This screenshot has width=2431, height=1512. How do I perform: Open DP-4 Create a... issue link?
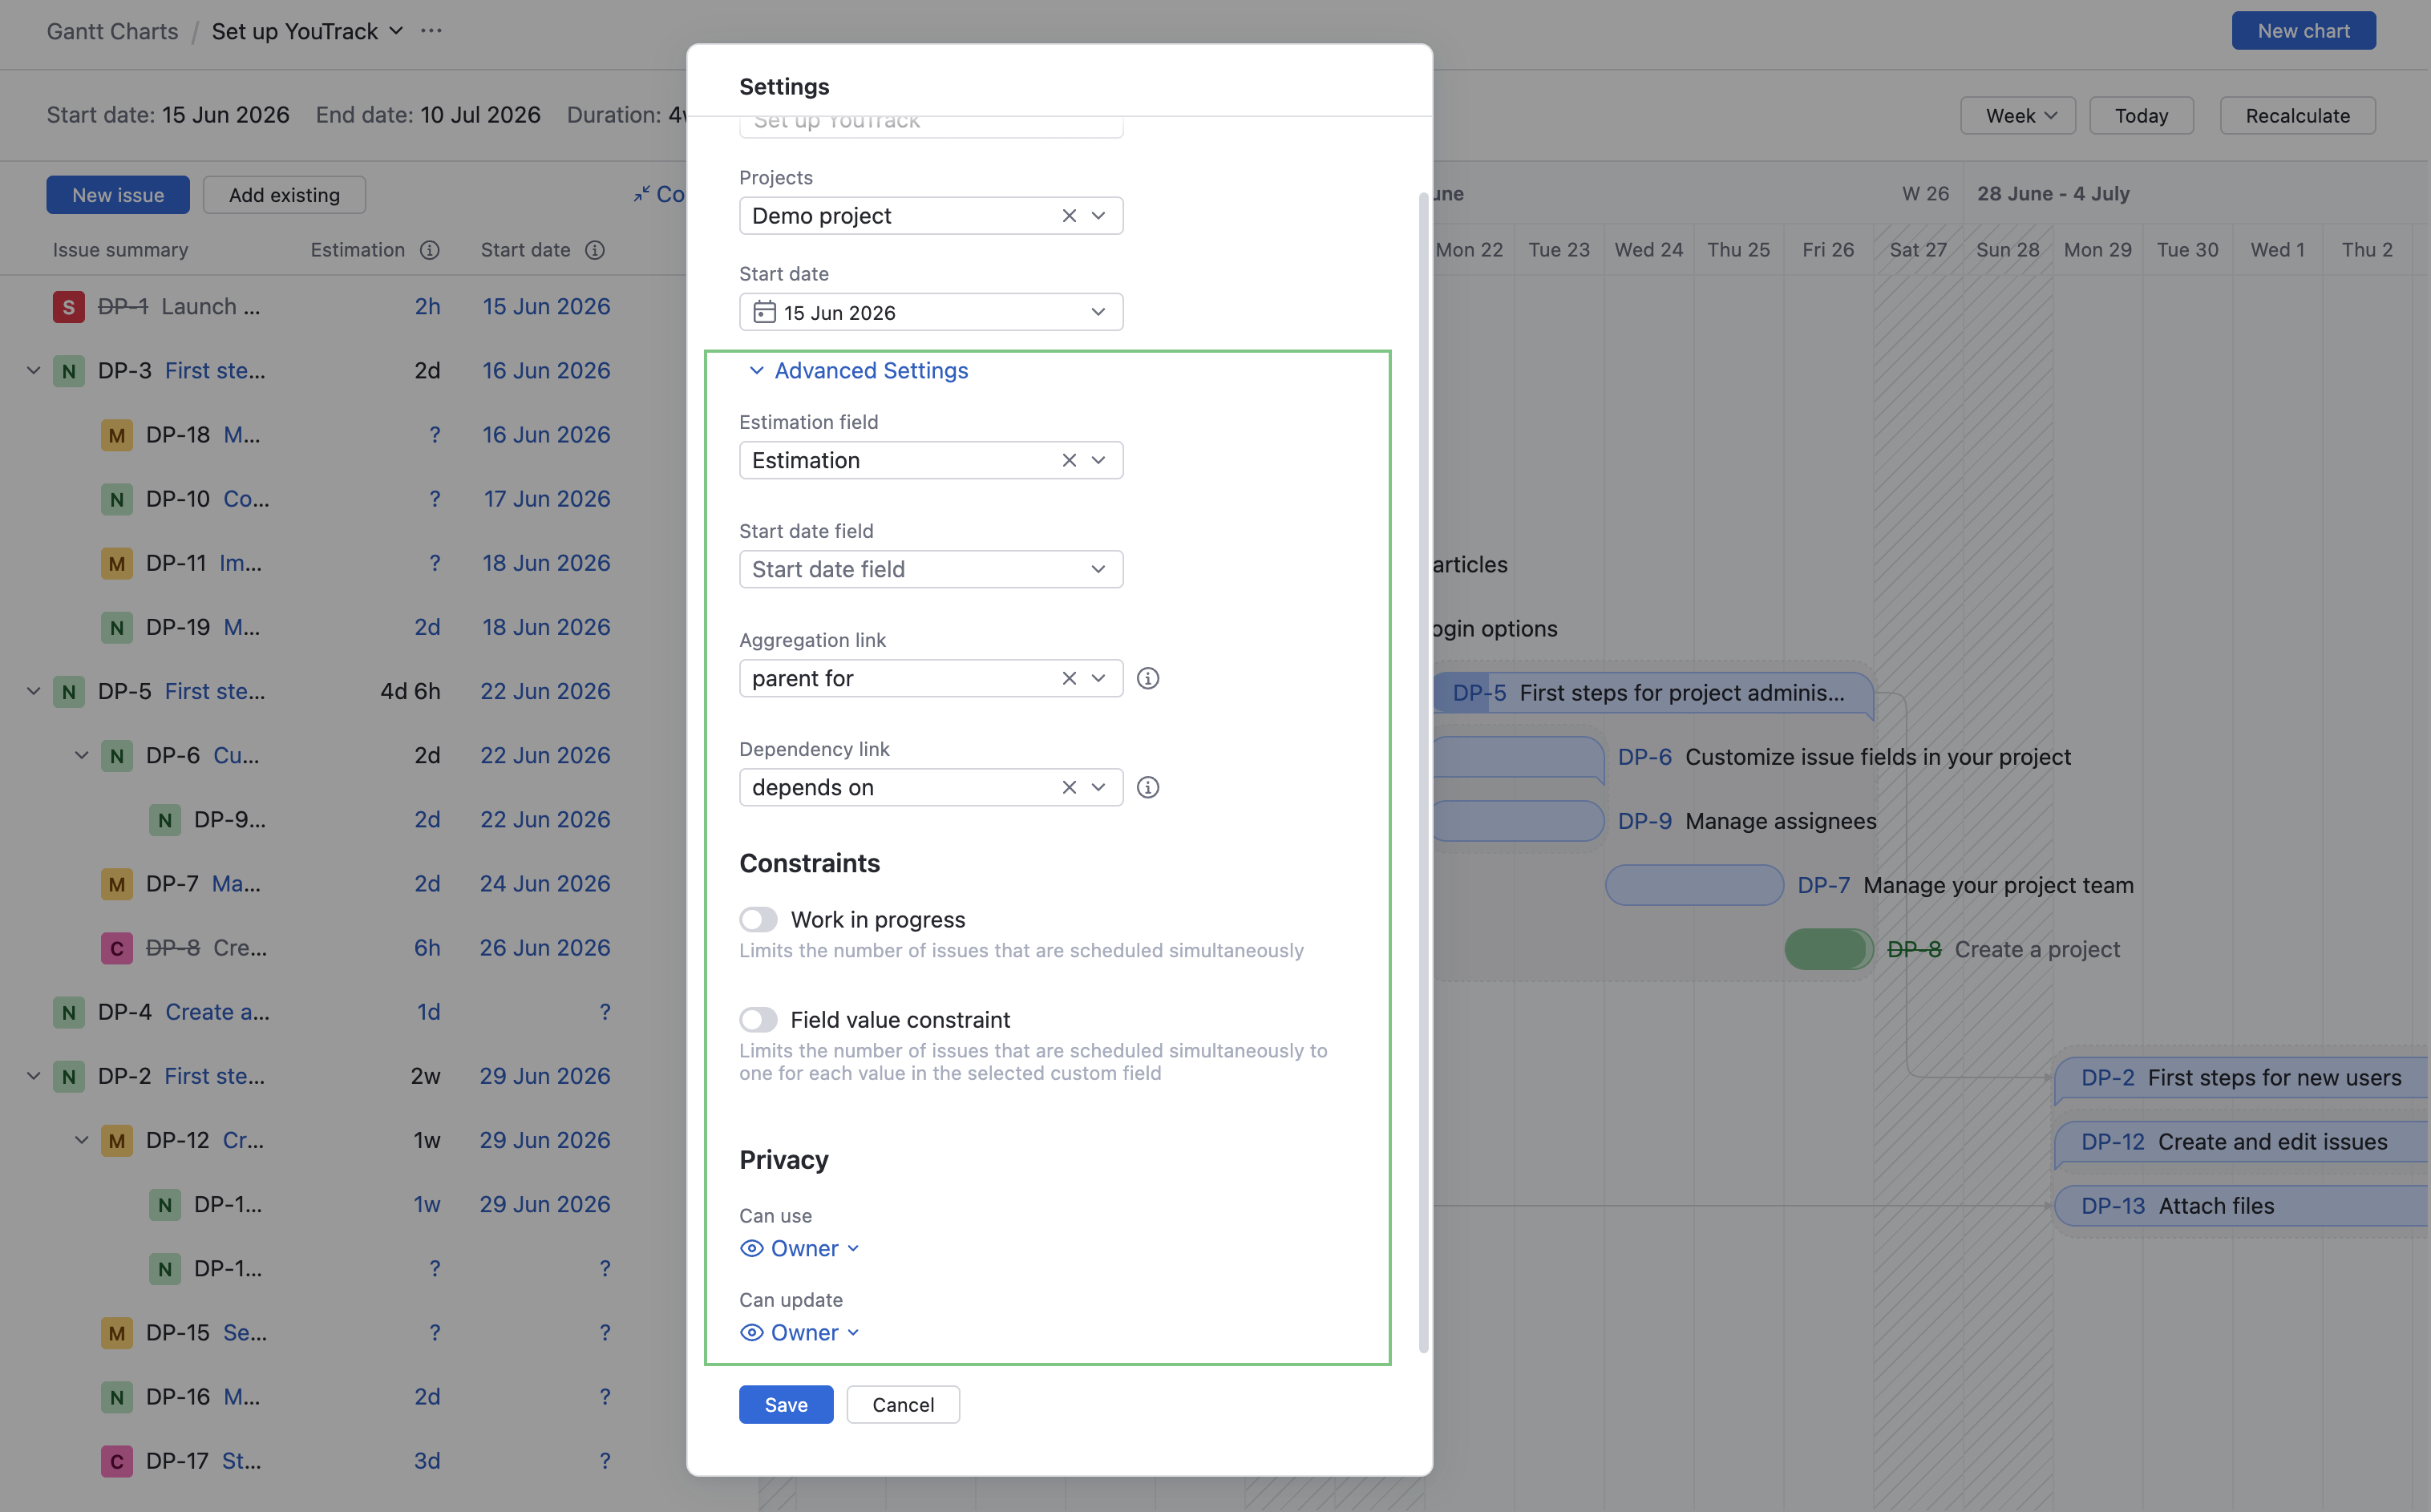coord(217,1012)
